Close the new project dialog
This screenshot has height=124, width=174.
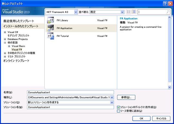[x=170, y=4]
